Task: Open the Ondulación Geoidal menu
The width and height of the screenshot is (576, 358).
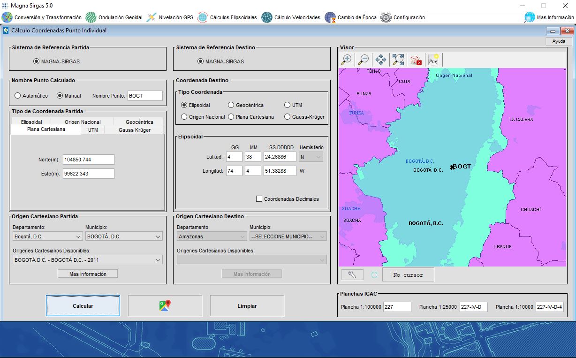Action: 115,17
